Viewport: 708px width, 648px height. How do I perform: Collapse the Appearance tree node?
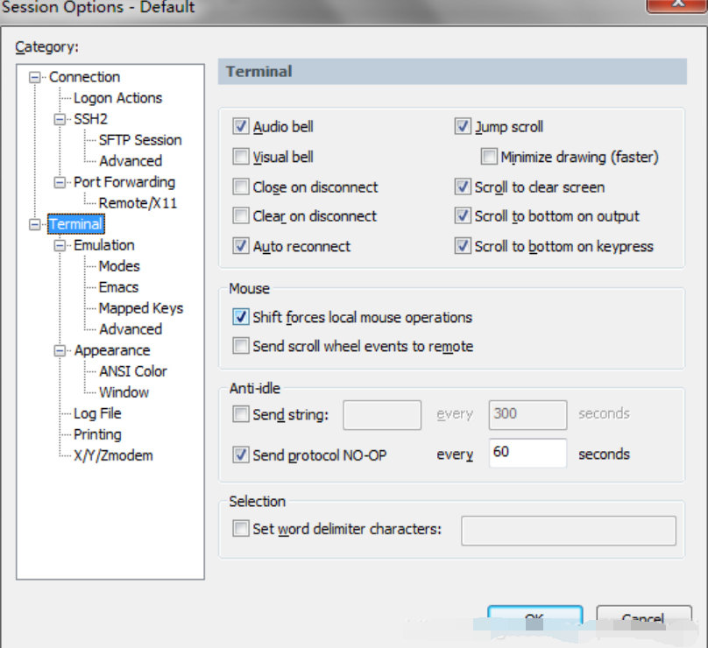[x=60, y=350]
